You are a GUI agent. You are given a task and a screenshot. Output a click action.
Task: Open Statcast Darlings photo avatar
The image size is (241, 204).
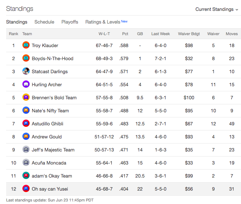coord(26,71)
